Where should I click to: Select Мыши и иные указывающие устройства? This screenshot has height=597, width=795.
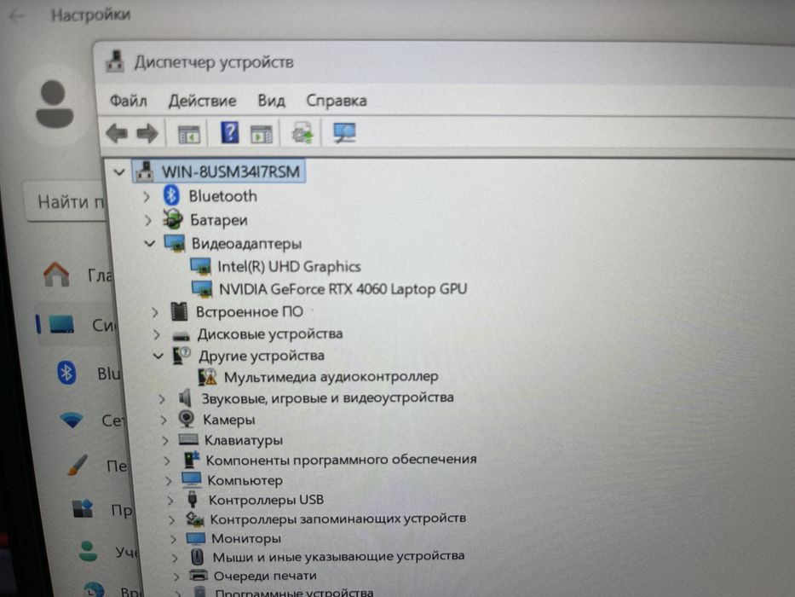(x=338, y=557)
